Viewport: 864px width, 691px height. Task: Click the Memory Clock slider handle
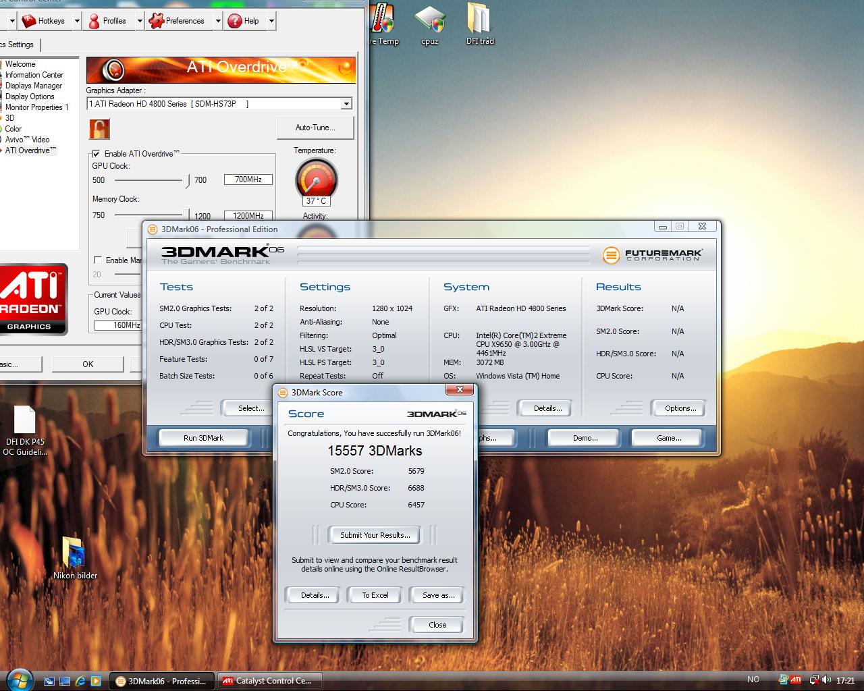pyautogui.click(x=188, y=215)
